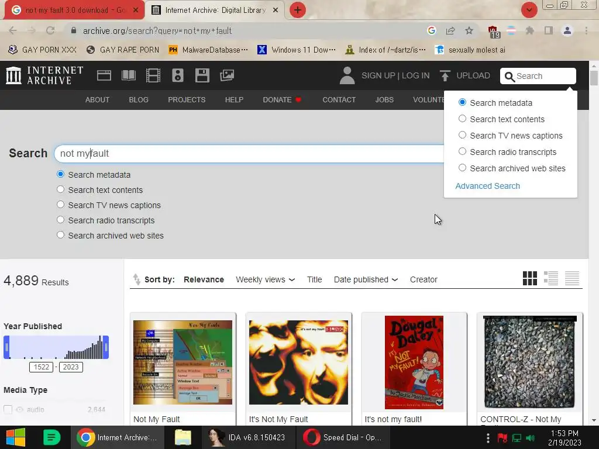Select main Search archived web sites option
599x449 pixels.
(x=60, y=235)
